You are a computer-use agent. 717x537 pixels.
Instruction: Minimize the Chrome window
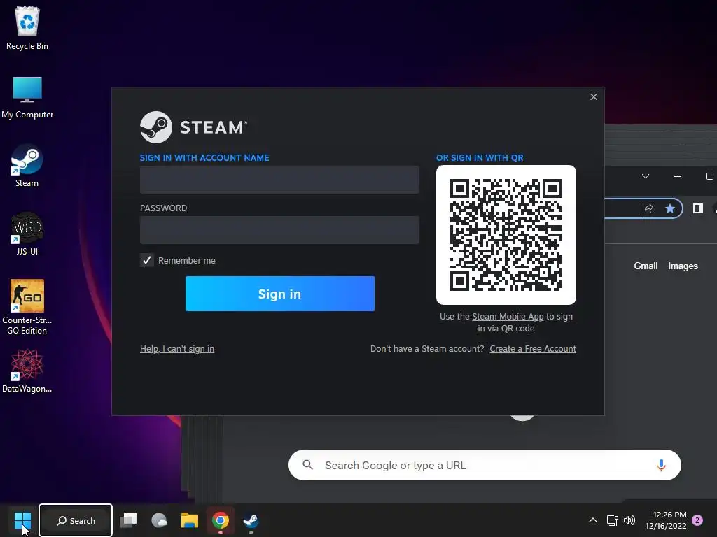click(x=678, y=176)
